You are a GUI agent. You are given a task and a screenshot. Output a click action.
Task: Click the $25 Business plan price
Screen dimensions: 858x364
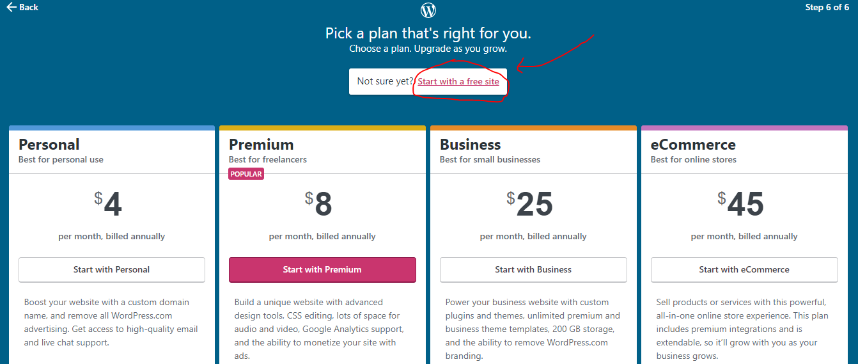point(531,204)
